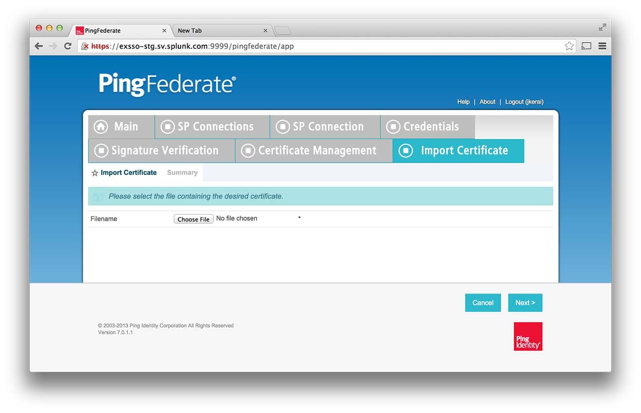Image resolution: width=641 pixels, height=413 pixels.
Task: Click the Next > button
Action: pos(525,302)
